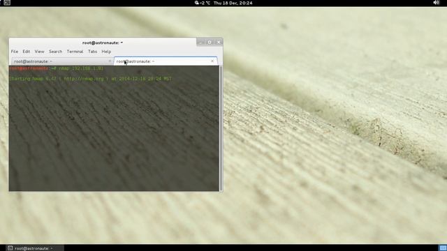Maximize the terminal window
The height and width of the screenshot is (251, 447).
pyautogui.click(x=210, y=42)
